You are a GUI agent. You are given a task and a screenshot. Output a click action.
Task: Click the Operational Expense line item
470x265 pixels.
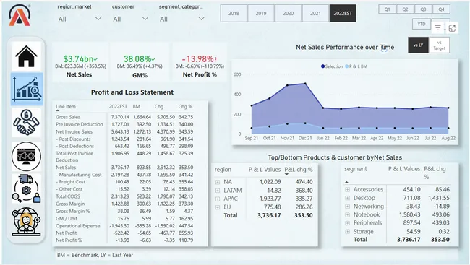[78, 226]
